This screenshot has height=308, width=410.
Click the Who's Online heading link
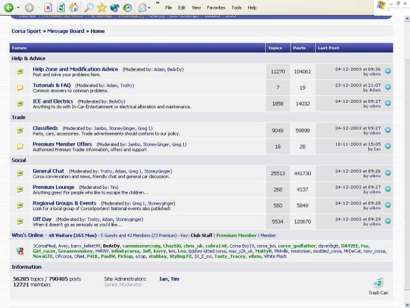click(27, 235)
